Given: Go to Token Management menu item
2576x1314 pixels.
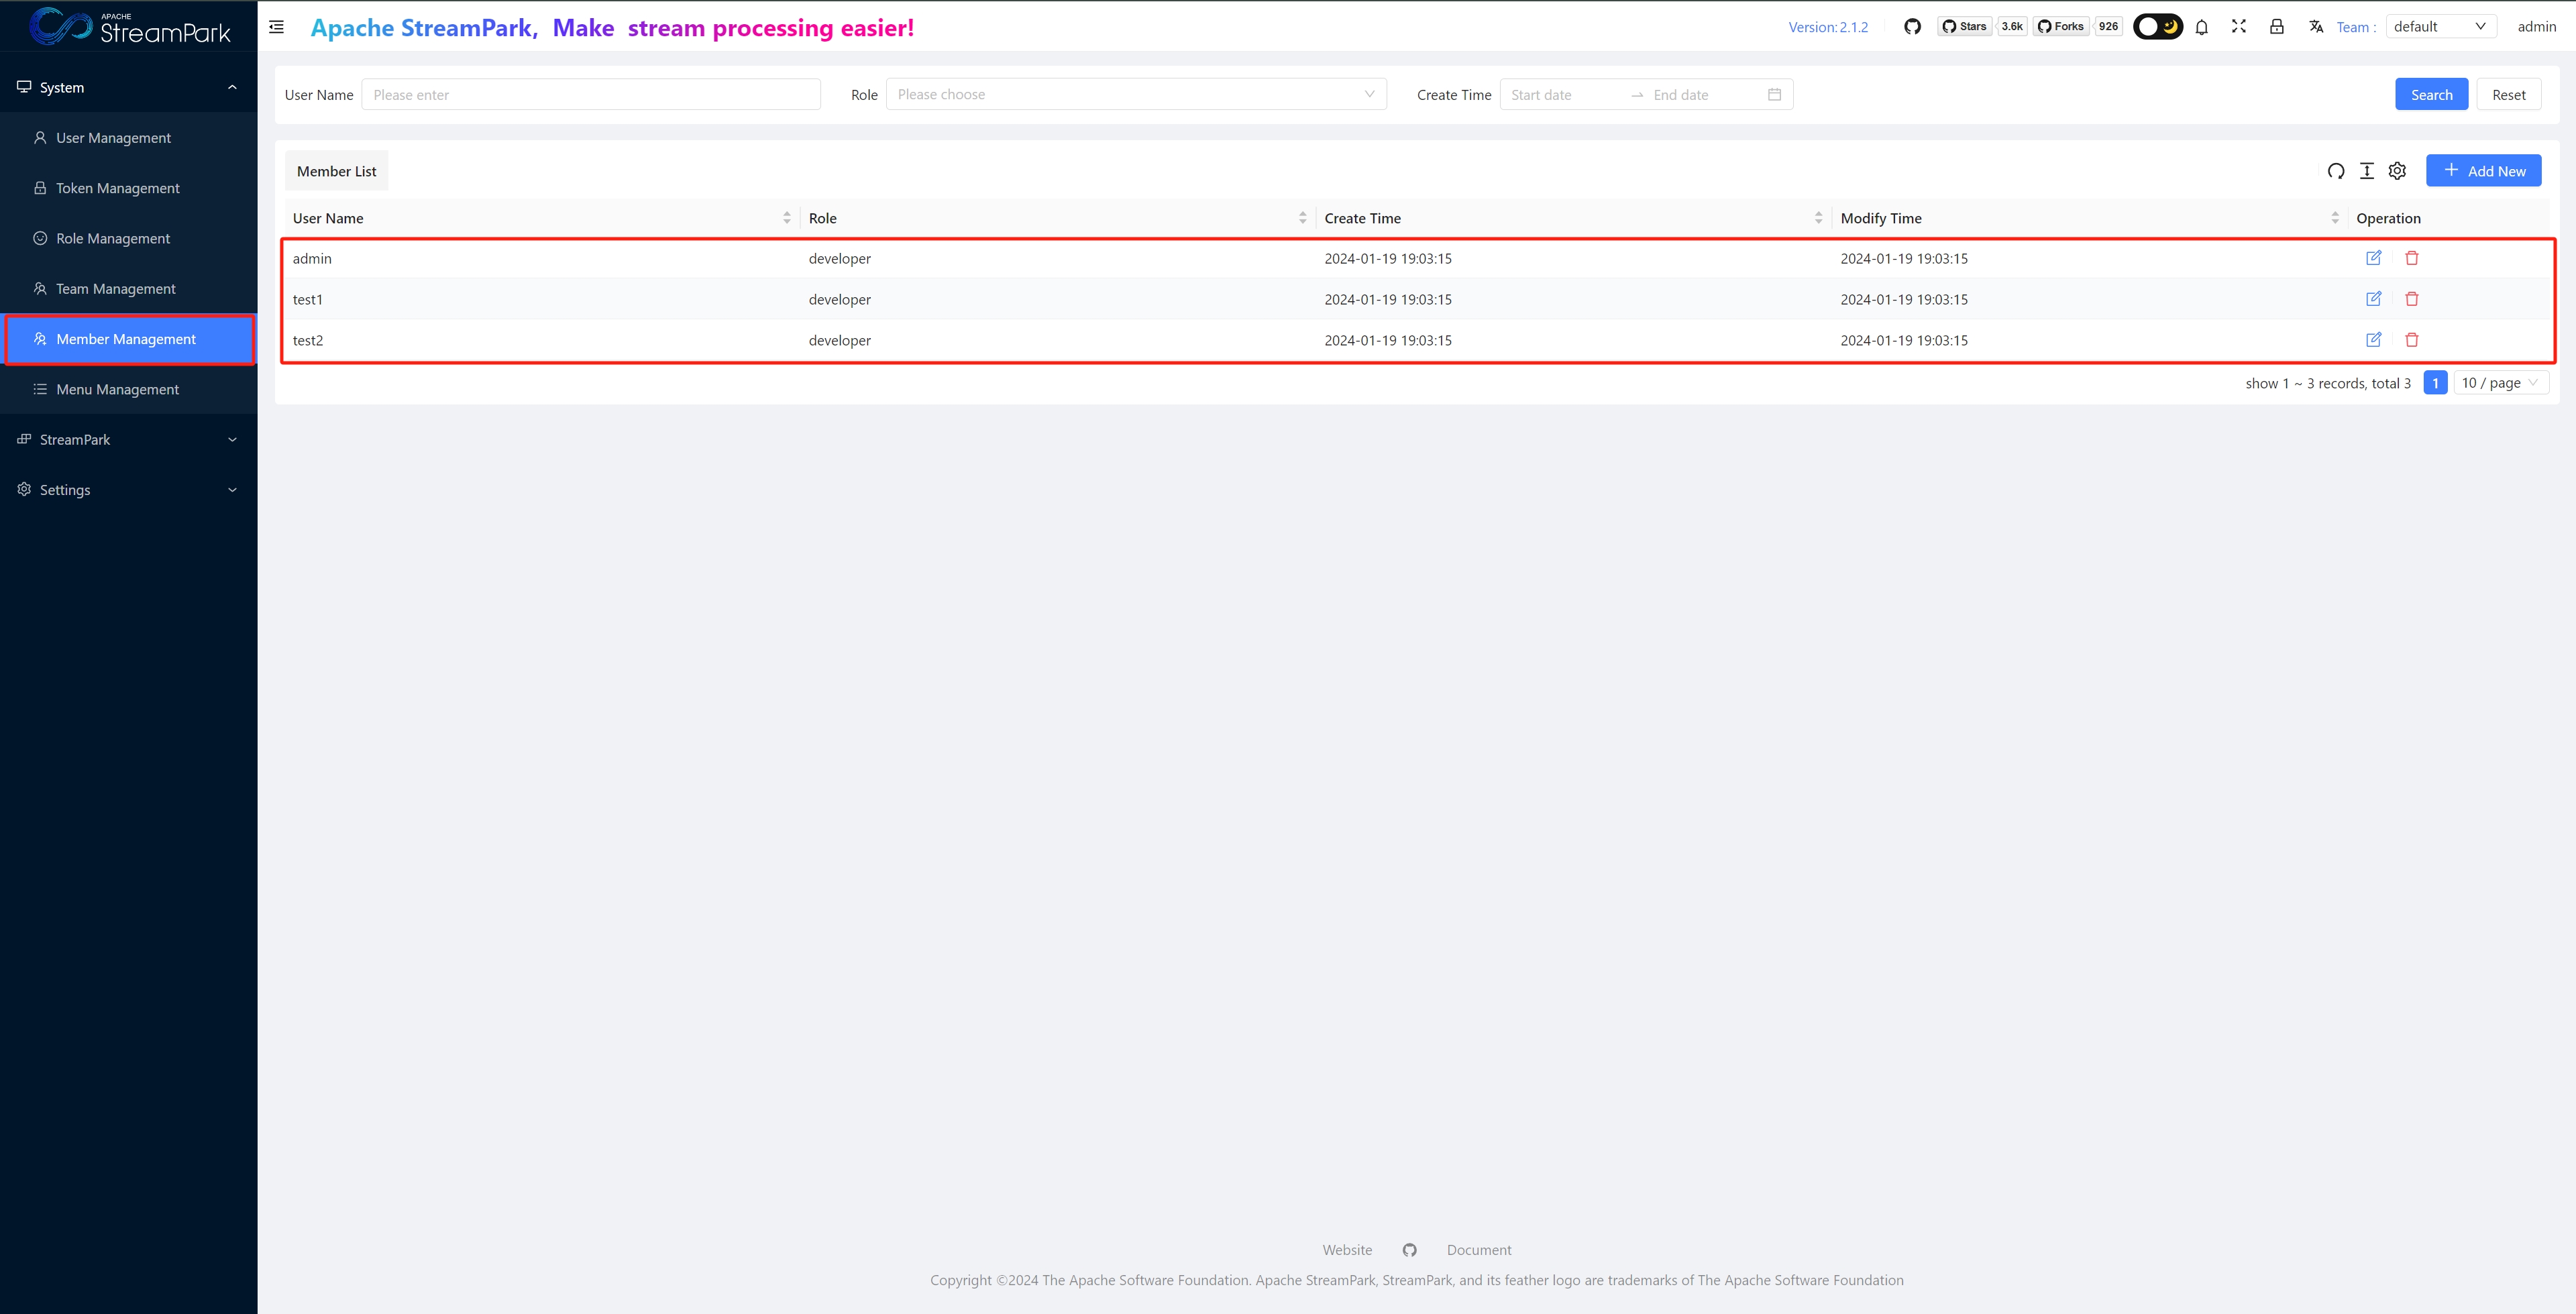Looking at the screenshot, I should tap(118, 188).
